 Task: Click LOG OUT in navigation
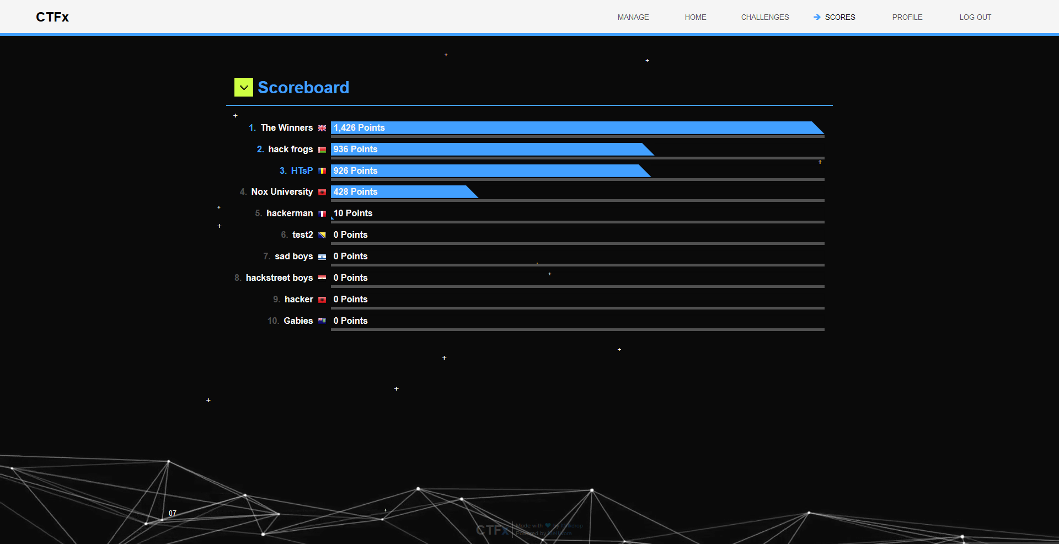(x=975, y=17)
